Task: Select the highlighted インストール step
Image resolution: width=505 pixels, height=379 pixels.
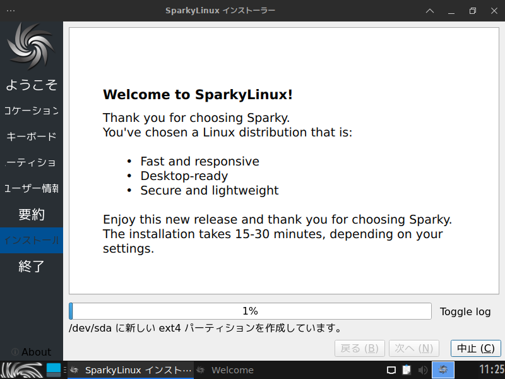Action: 32,240
